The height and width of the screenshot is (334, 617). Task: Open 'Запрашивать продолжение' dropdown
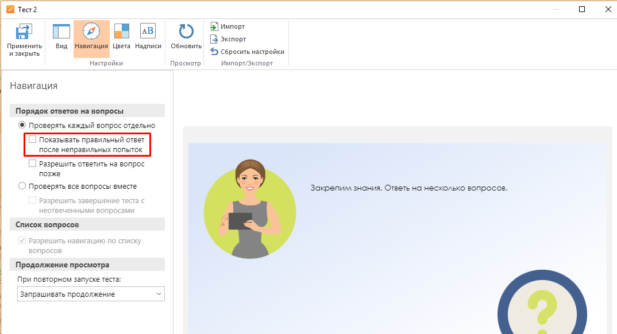coord(91,294)
